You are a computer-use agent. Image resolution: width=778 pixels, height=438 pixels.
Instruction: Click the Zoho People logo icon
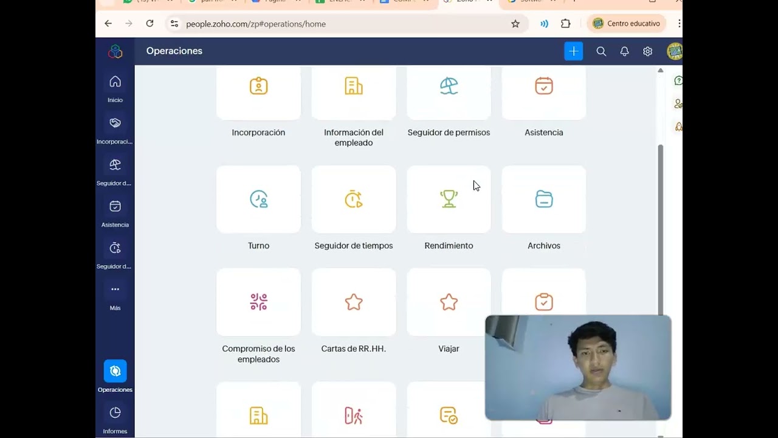click(115, 52)
